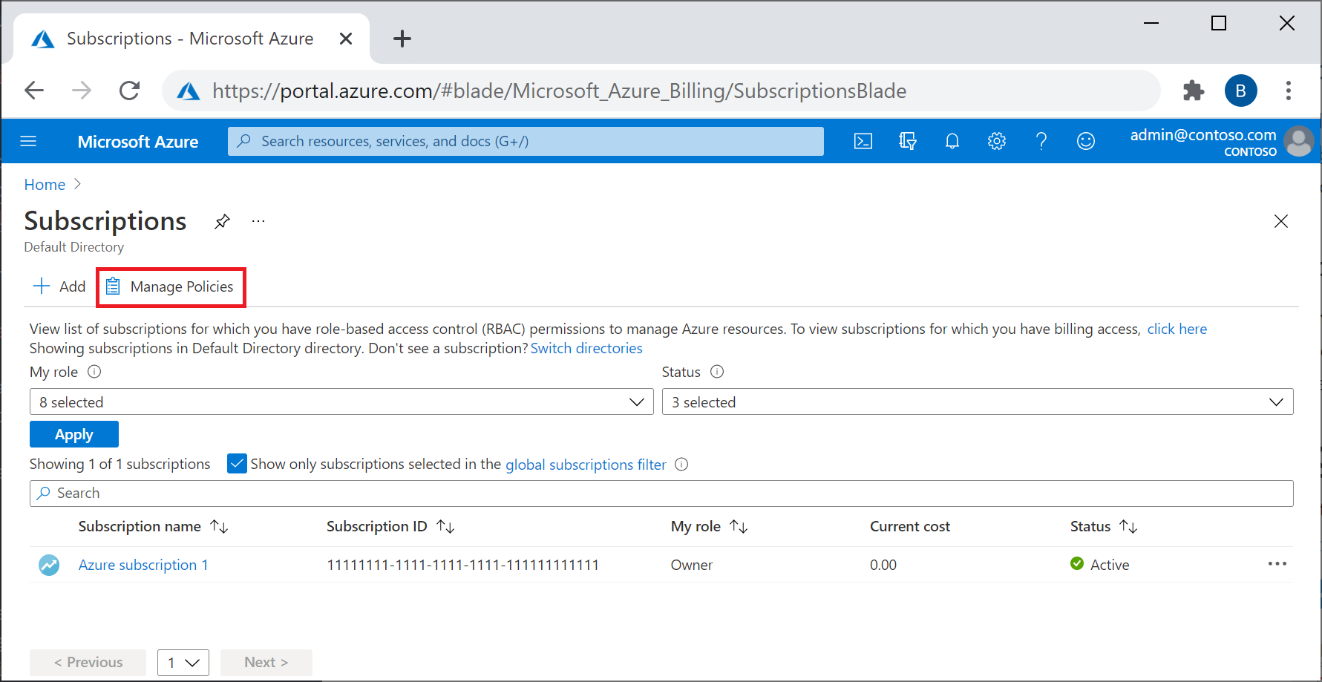Pin the Subscriptions blade to dashboard
This screenshot has width=1322, height=682.
pyautogui.click(x=222, y=222)
